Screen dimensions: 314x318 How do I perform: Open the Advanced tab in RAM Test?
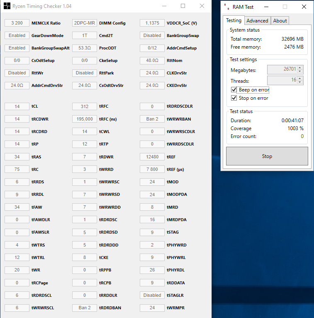257,21
